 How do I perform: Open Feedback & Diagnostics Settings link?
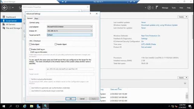pyautogui.click(x=144, y=38)
